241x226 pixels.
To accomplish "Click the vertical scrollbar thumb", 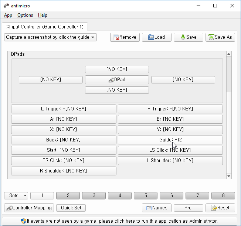I will [x=229, y=74].
